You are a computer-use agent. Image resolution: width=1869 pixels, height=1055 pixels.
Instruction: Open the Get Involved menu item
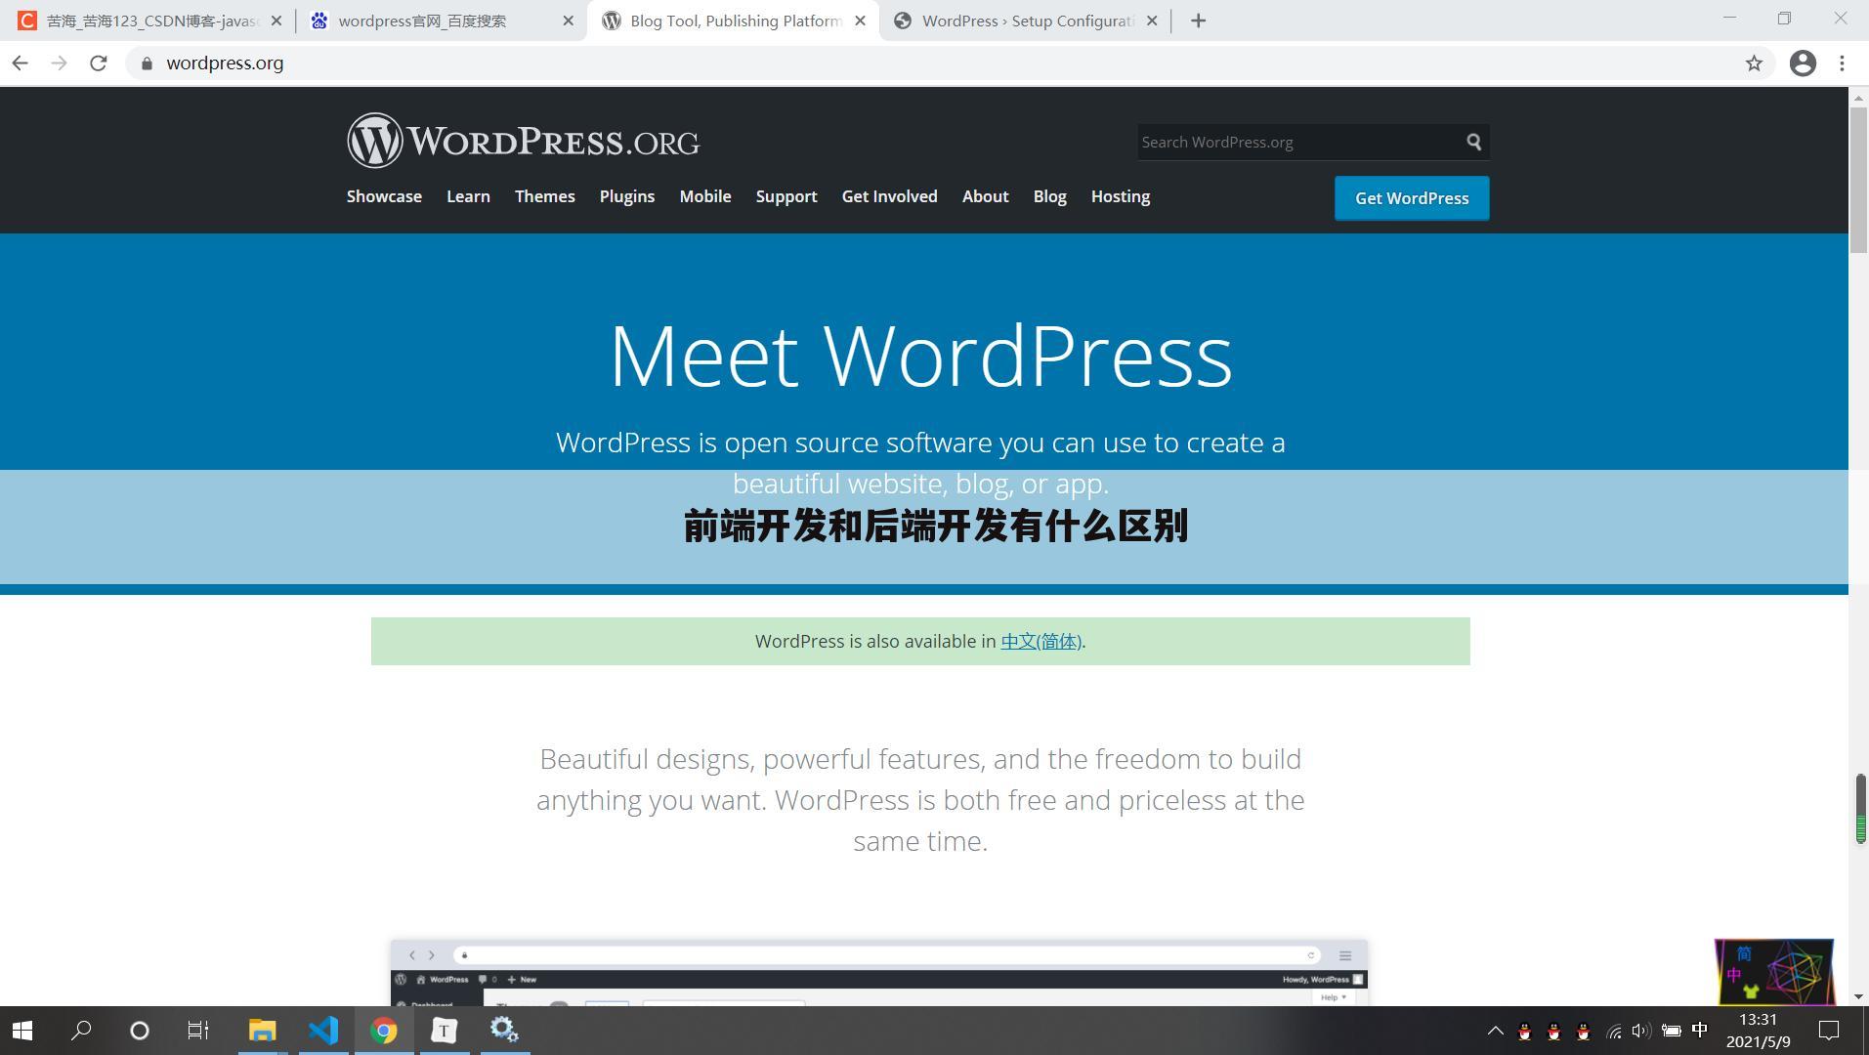click(x=890, y=196)
